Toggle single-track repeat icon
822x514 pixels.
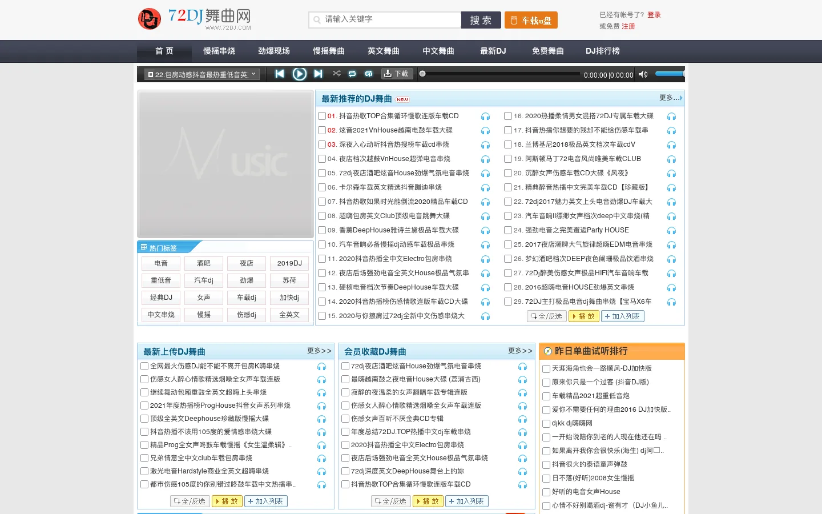point(369,74)
